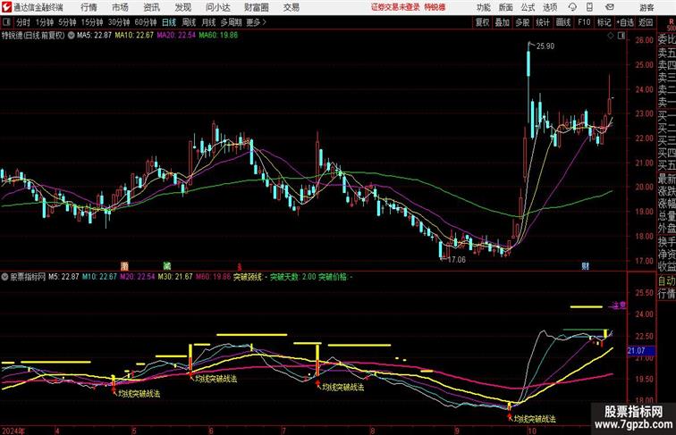Open the 发现 menu
The width and height of the screenshot is (676, 435).
182,7
